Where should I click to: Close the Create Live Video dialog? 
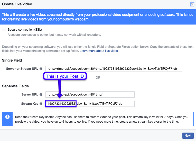click(192, 4)
